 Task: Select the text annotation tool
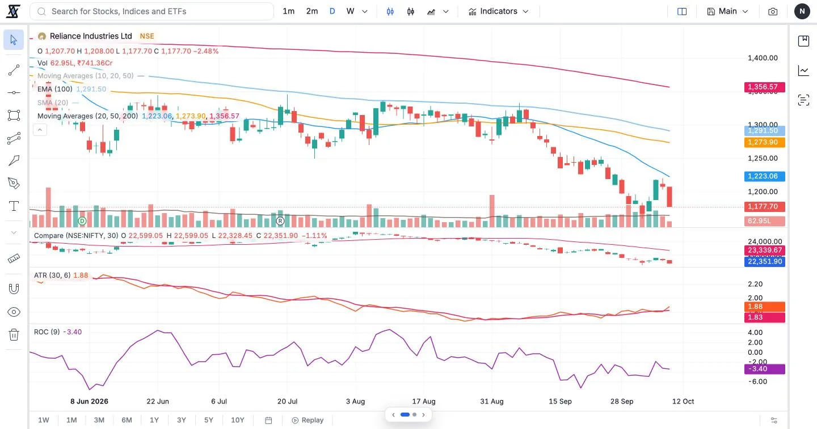pyautogui.click(x=14, y=206)
